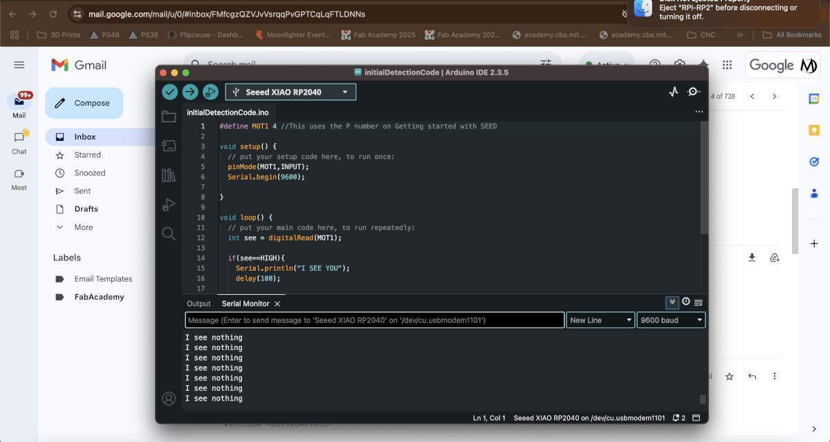Toggle timestamps in the Serial Monitor

686,302
